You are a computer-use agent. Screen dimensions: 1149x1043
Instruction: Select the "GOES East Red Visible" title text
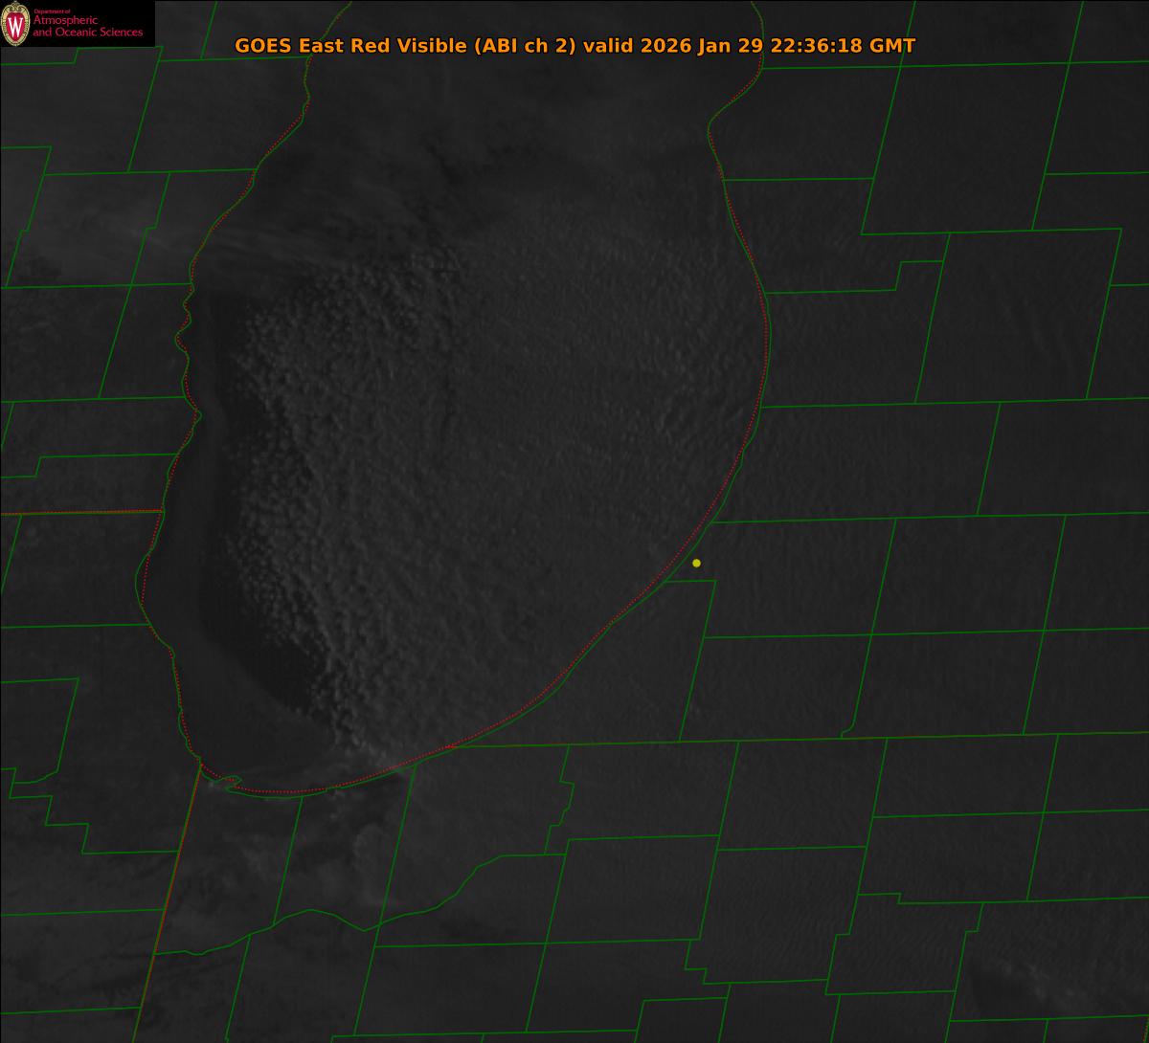click(x=351, y=46)
